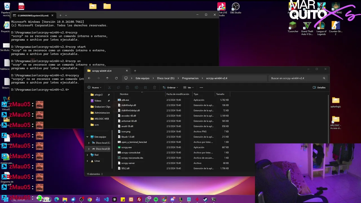Open the Ver view options dropdown
The width and height of the screenshot is (361, 203).
click(x=189, y=87)
